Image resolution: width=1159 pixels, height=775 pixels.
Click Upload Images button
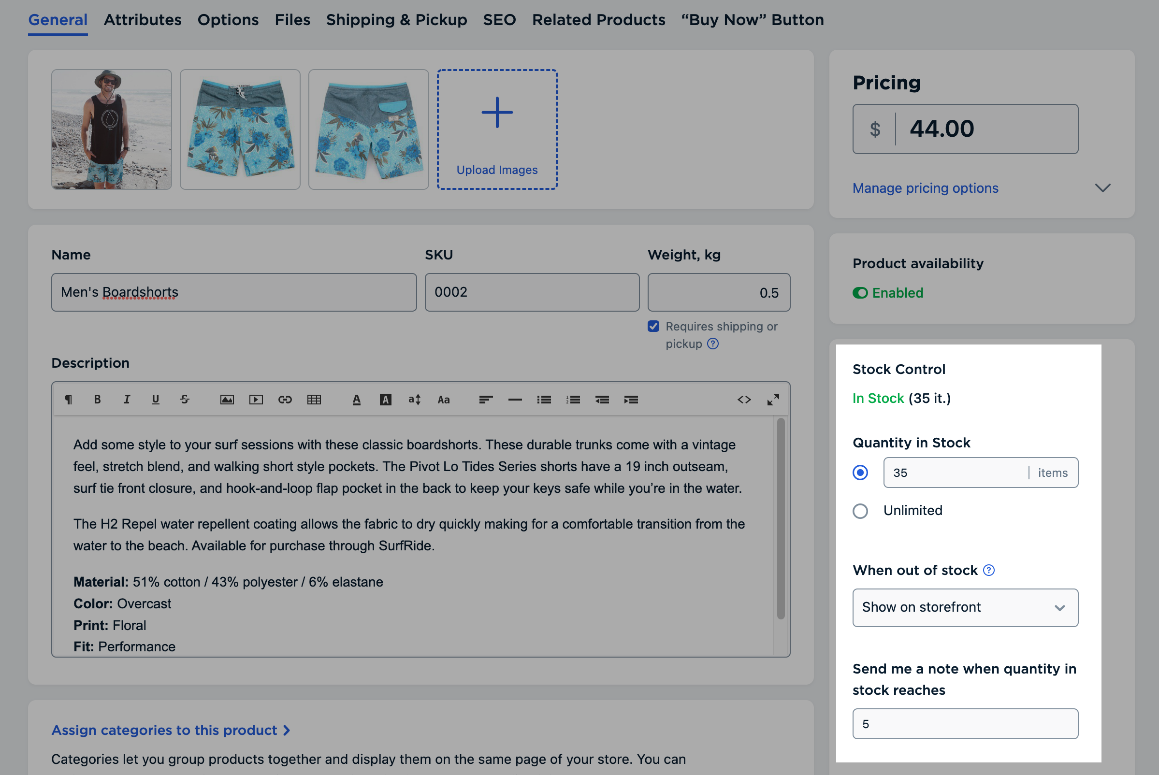pyautogui.click(x=496, y=130)
